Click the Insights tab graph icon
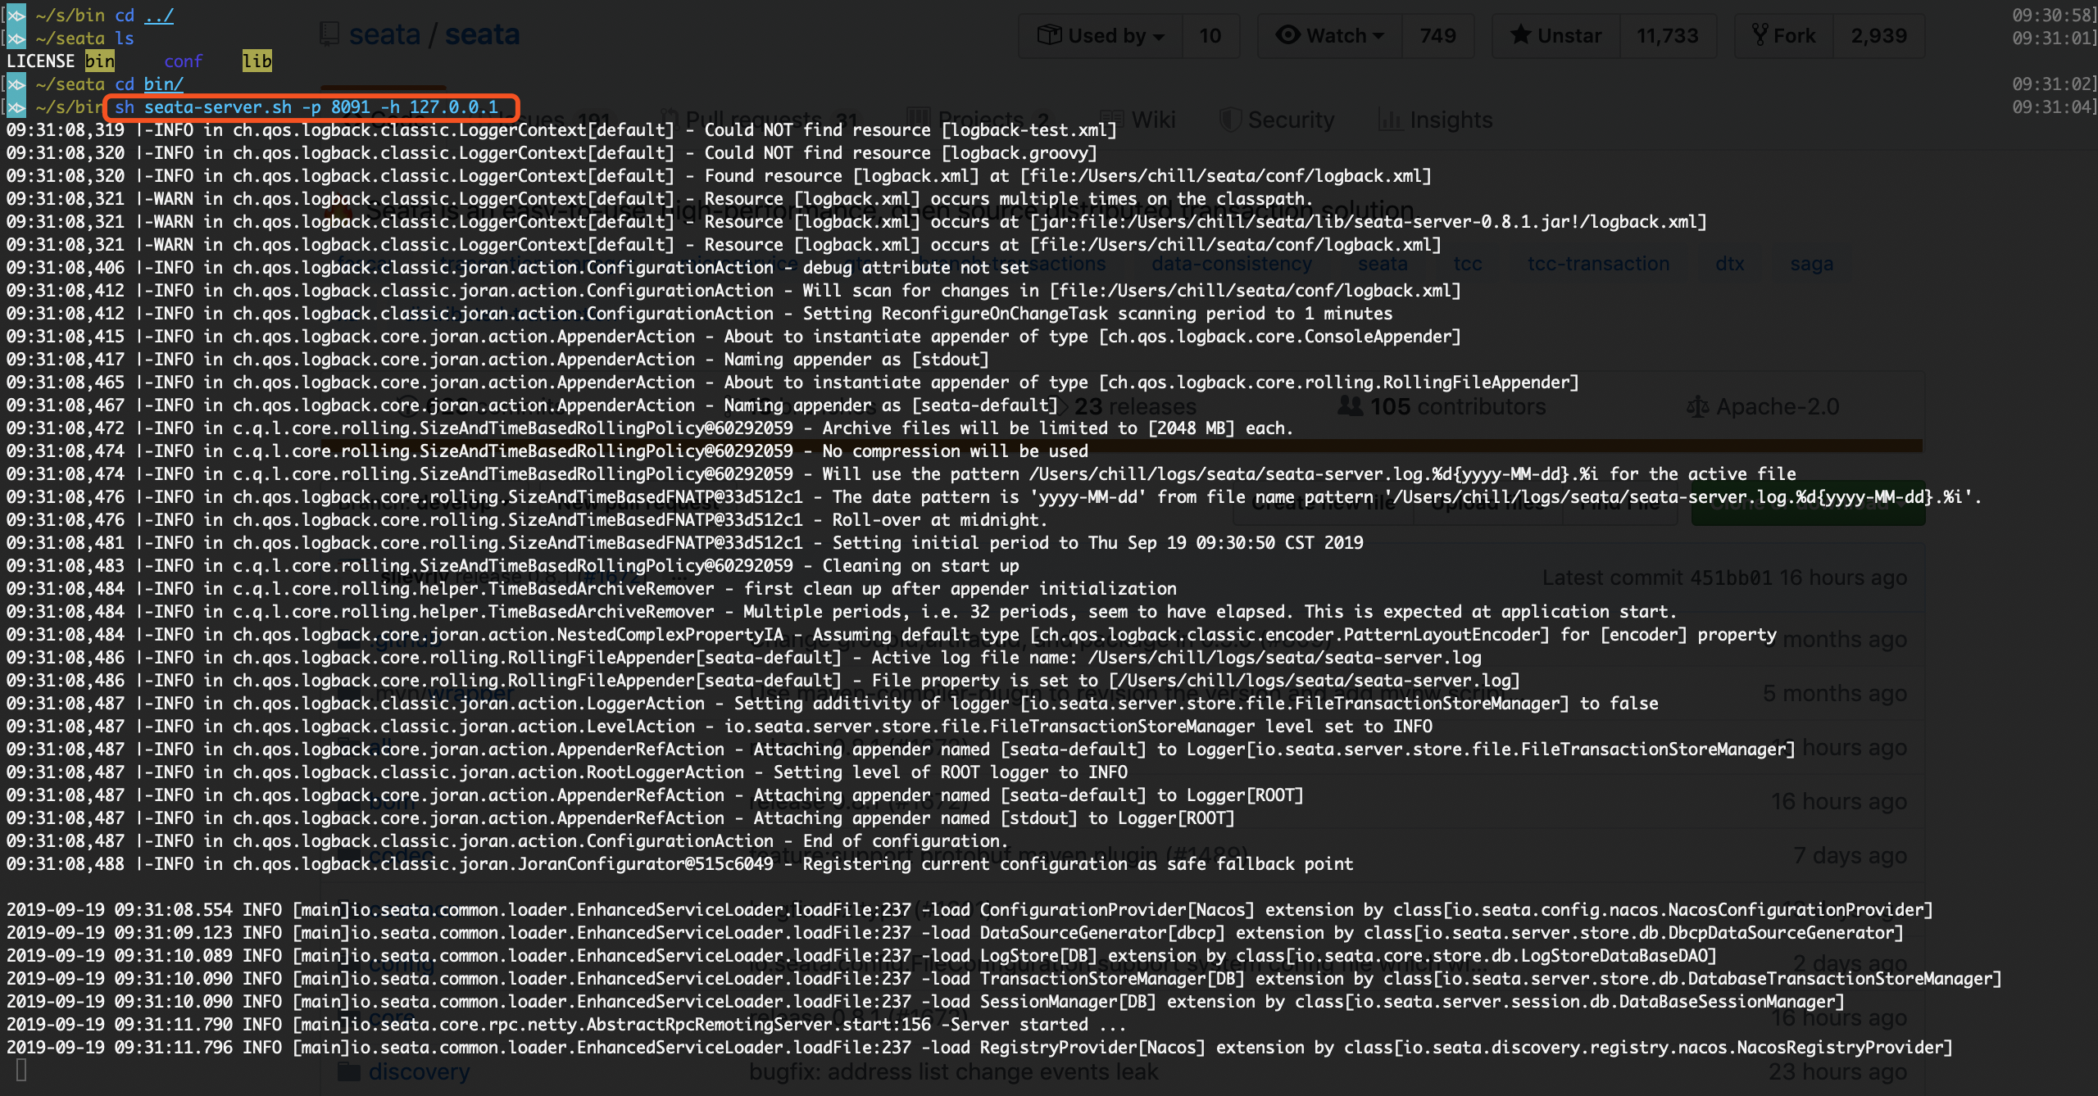Viewport: 2098px width, 1096px height. pos(1391,120)
